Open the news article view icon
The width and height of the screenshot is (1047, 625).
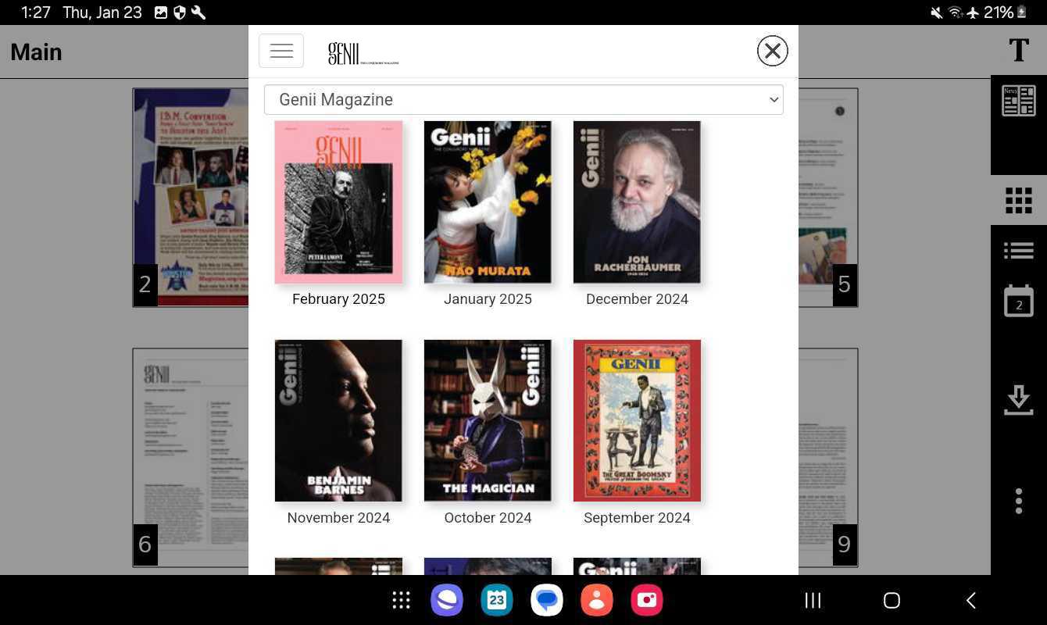1019,102
